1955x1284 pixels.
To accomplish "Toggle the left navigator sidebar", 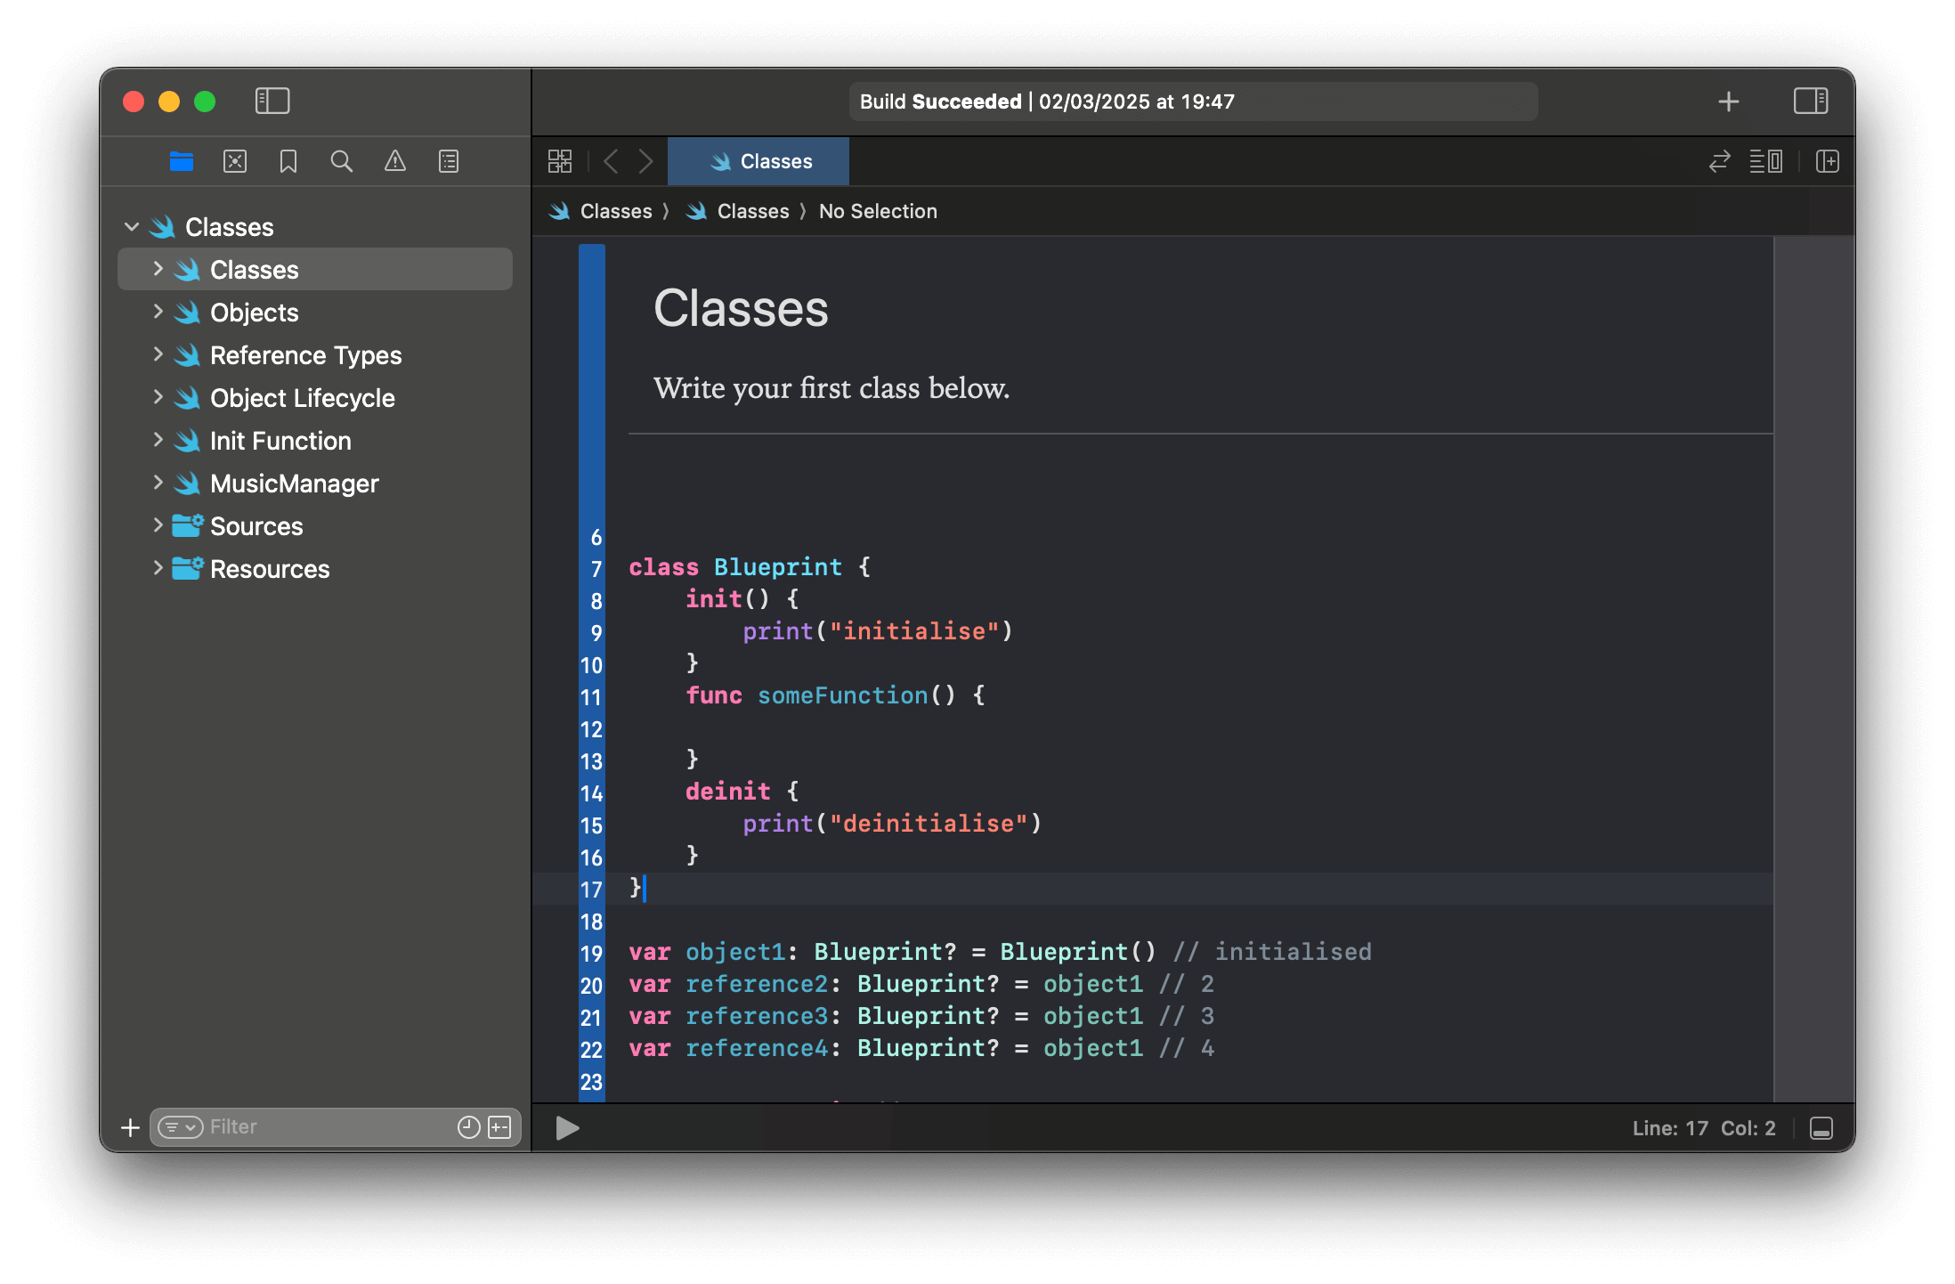I will (x=272, y=102).
